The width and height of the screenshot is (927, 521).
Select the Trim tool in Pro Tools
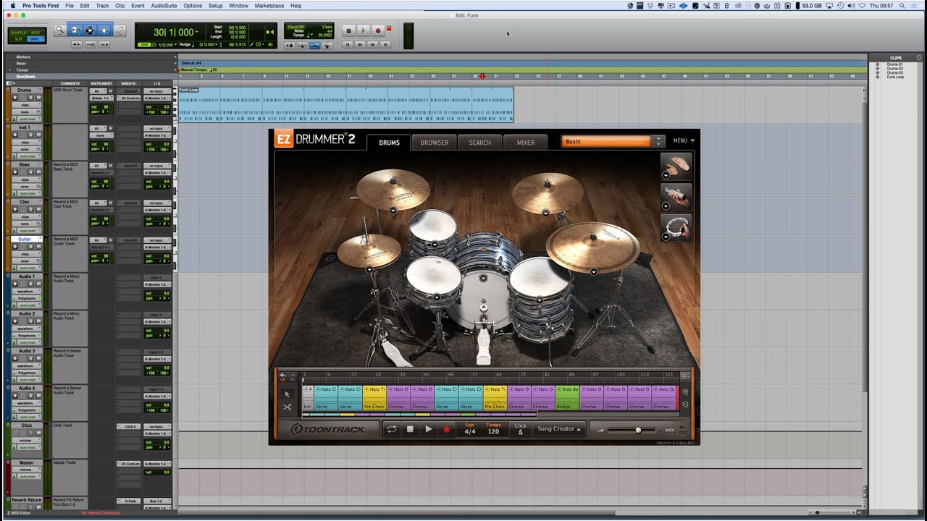coord(75,30)
